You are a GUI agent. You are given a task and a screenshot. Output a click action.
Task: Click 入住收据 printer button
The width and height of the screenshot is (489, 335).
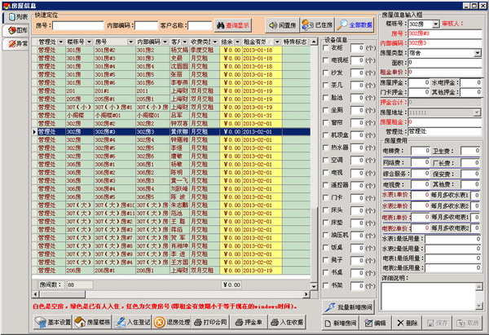click(x=287, y=322)
